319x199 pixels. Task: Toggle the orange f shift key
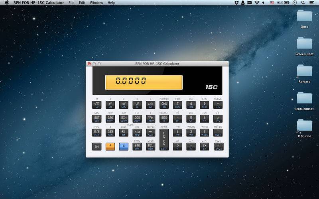pos(110,146)
